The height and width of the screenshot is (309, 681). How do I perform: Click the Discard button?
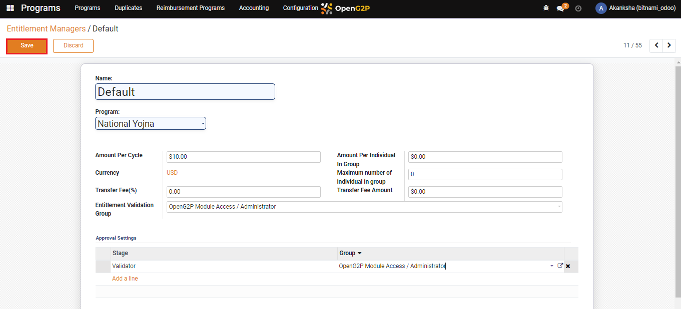click(73, 46)
